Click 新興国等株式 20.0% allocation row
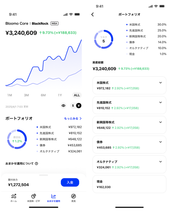Screen dimensions: 169x213 146,37
